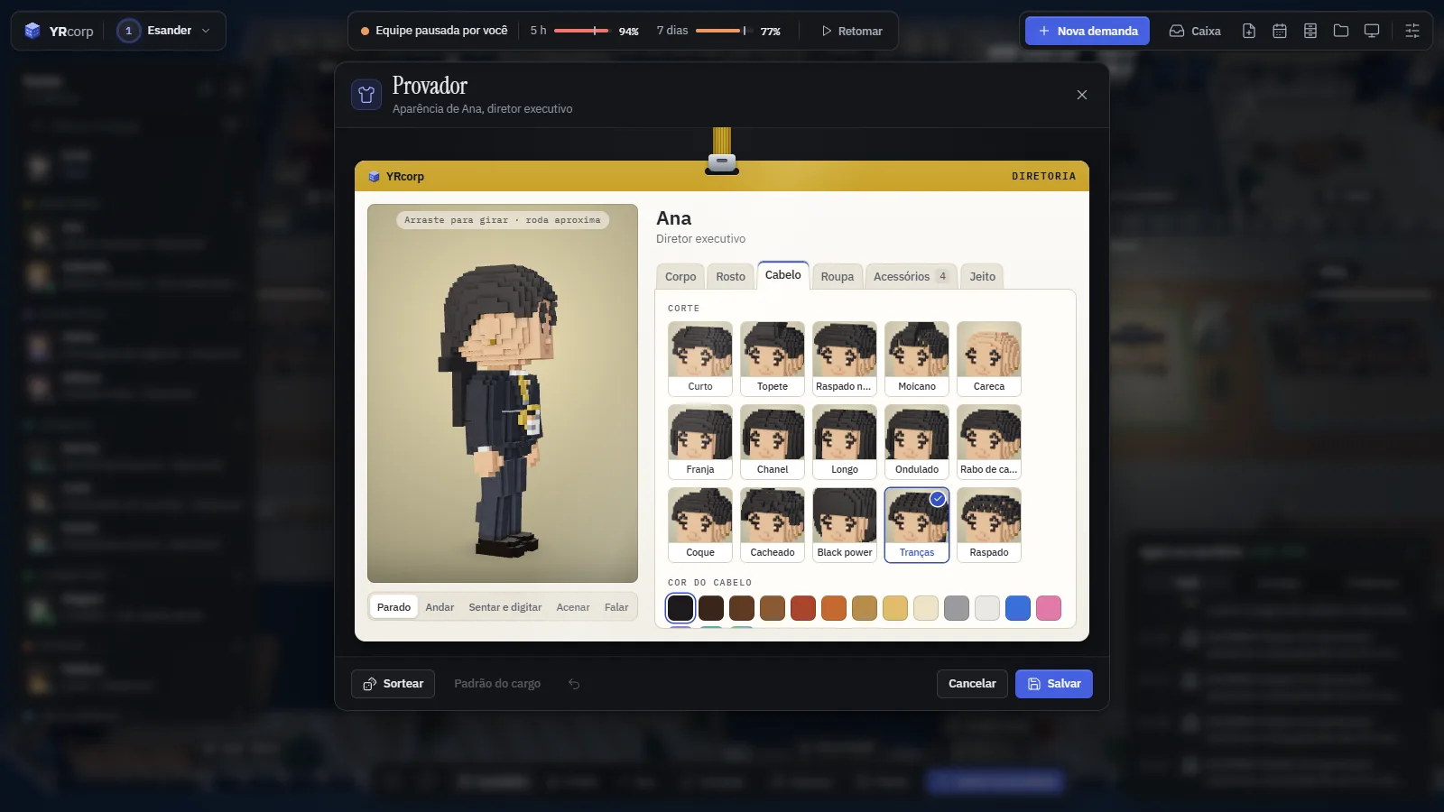Pick the Black power hairstyle
The height and width of the screenshot is (812, 1444).
tap(845, 525)
